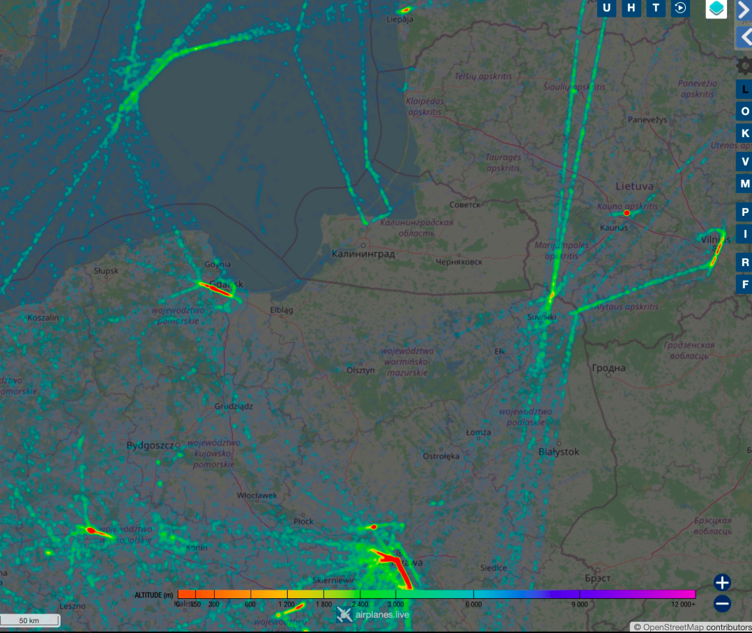Click the R sidebar button

click(744, 262)
